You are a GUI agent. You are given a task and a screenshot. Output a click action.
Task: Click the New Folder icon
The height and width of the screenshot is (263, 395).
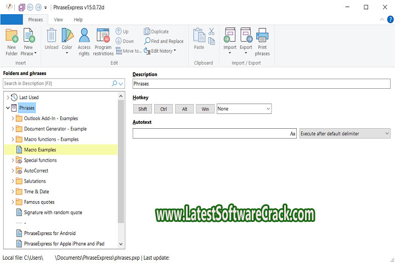(12, 37)
